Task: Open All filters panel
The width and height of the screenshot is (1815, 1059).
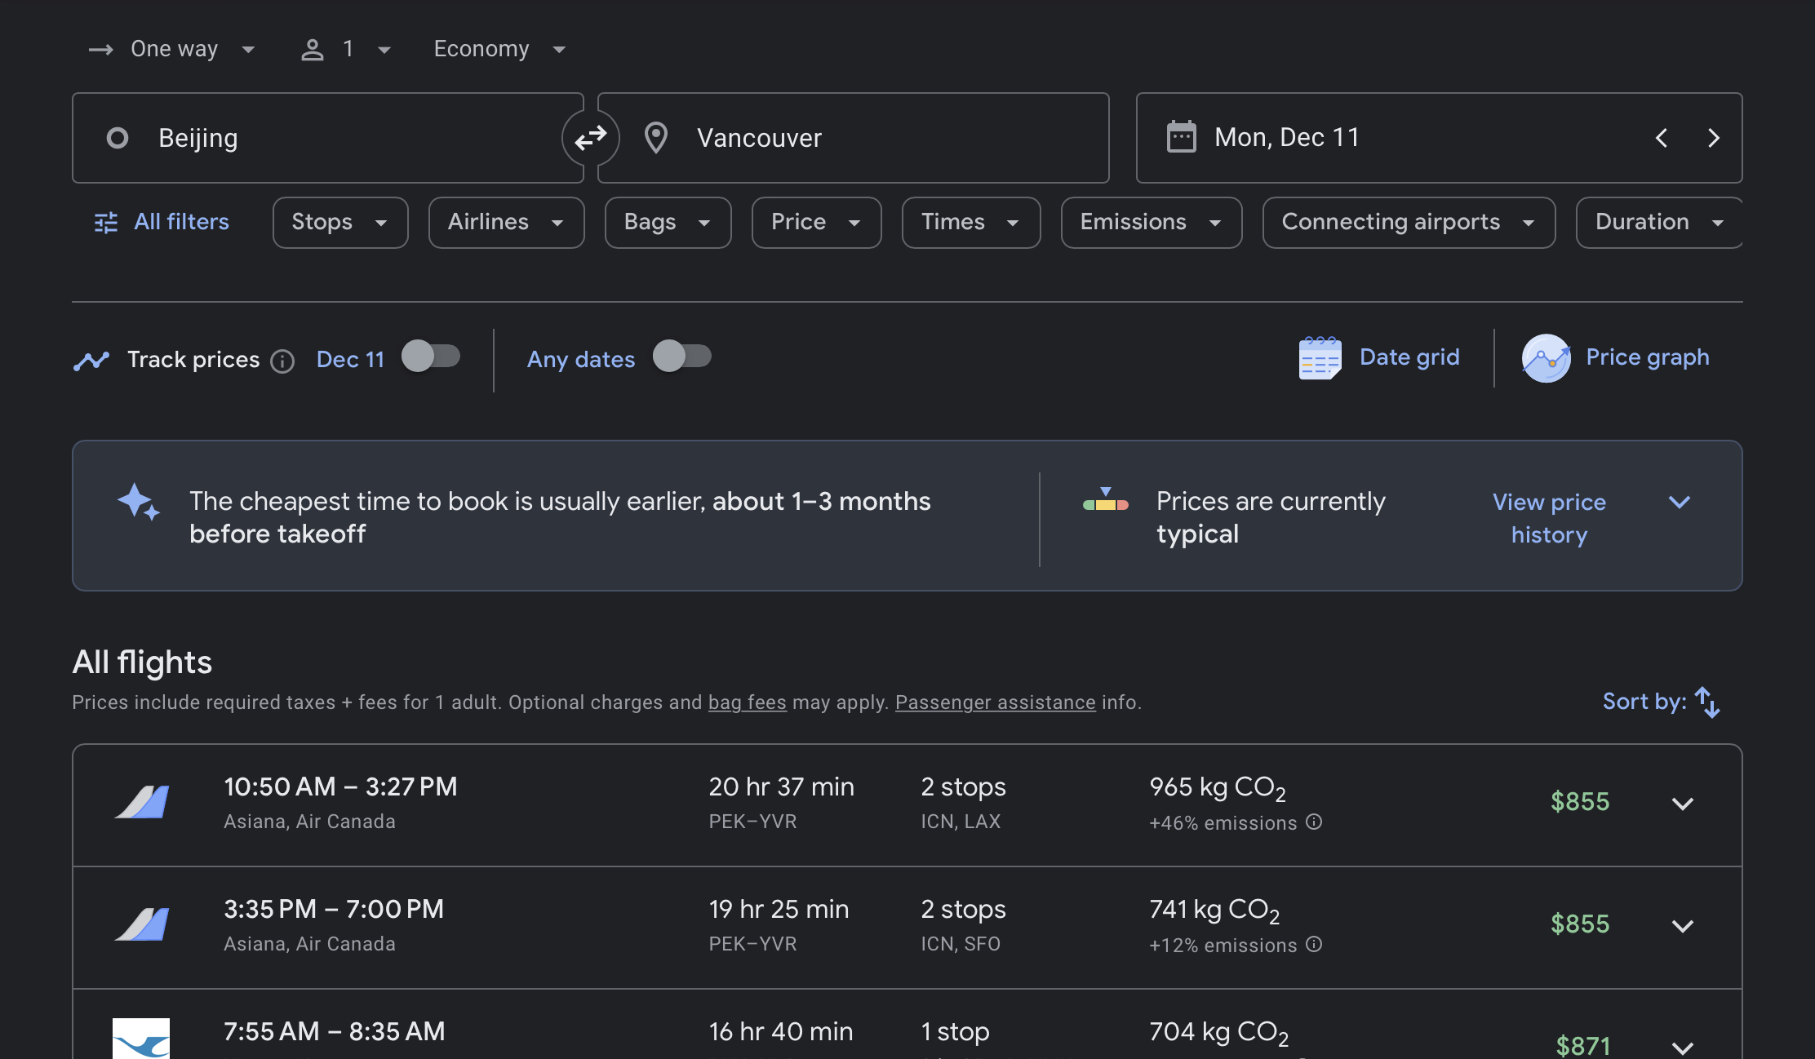Action: click(162, 222)
